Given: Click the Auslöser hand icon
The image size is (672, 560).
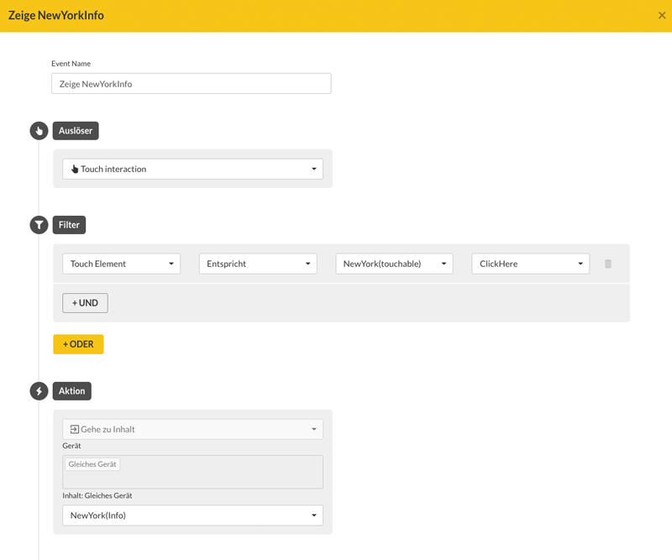Looking at the screenshot, I should [39, 131].
